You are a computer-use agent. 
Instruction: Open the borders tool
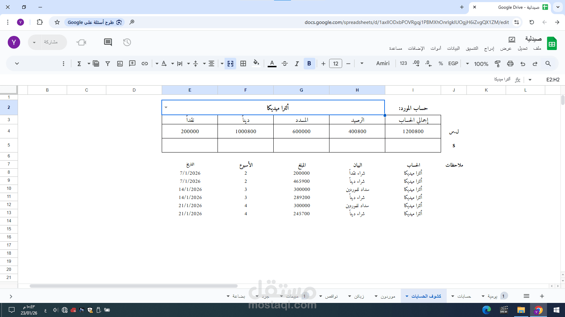tap(243, 64)
